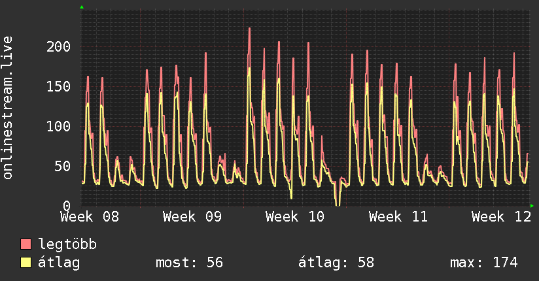Click the 'Week 09' axis label
This screenshot has height=281, width=539.
[192, 217]
